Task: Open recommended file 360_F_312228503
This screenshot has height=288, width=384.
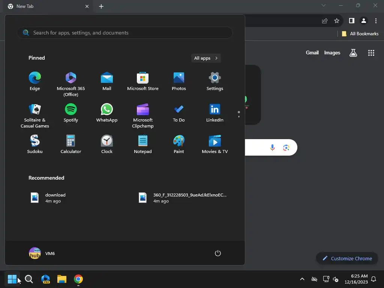Action: pyautogui.click(x=183, y=198)
